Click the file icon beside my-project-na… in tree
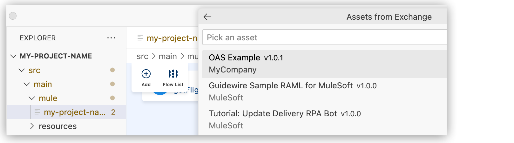The image size is (514, 143). pos(37,112)
